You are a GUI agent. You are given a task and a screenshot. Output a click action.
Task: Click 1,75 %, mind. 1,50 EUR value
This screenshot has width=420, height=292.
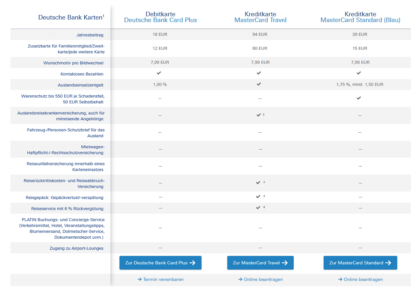coord(360,84)
